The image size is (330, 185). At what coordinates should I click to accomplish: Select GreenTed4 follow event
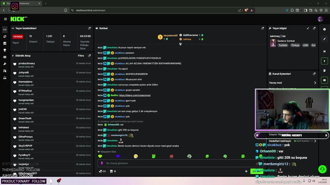coord(52,120)
